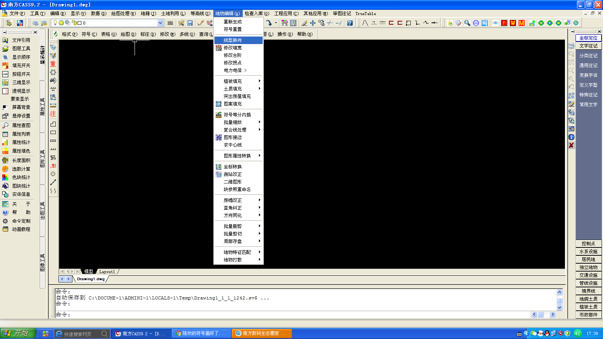Choose 坐标转换 menu entry
Image resolution: width=603 pixels, height=339 pixels.
click(238, 166)
